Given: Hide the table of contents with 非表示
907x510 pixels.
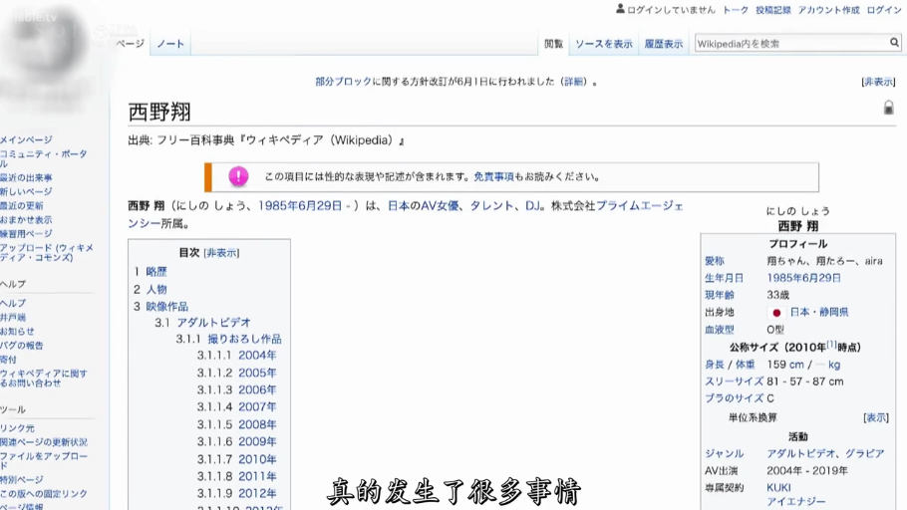Looking at the screenshot, I should [221, 253].
